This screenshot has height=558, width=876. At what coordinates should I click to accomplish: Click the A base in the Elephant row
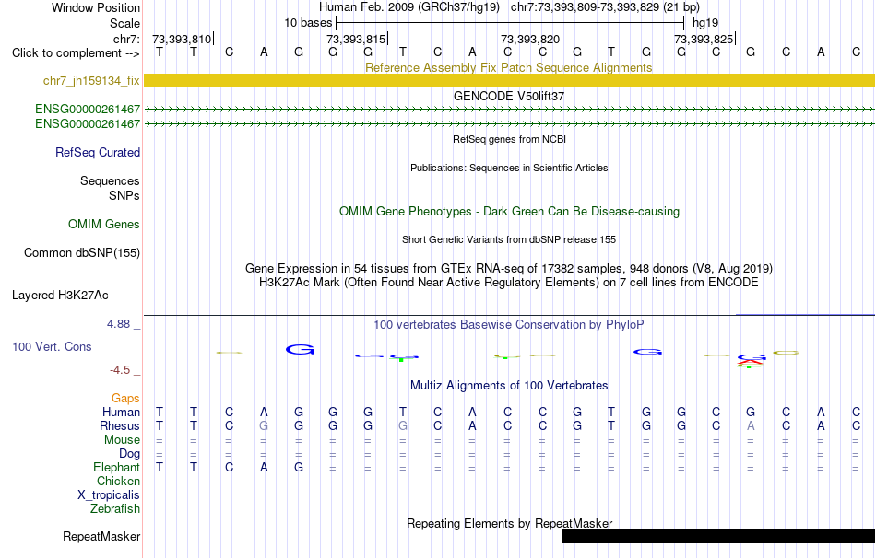click(264, 467)
